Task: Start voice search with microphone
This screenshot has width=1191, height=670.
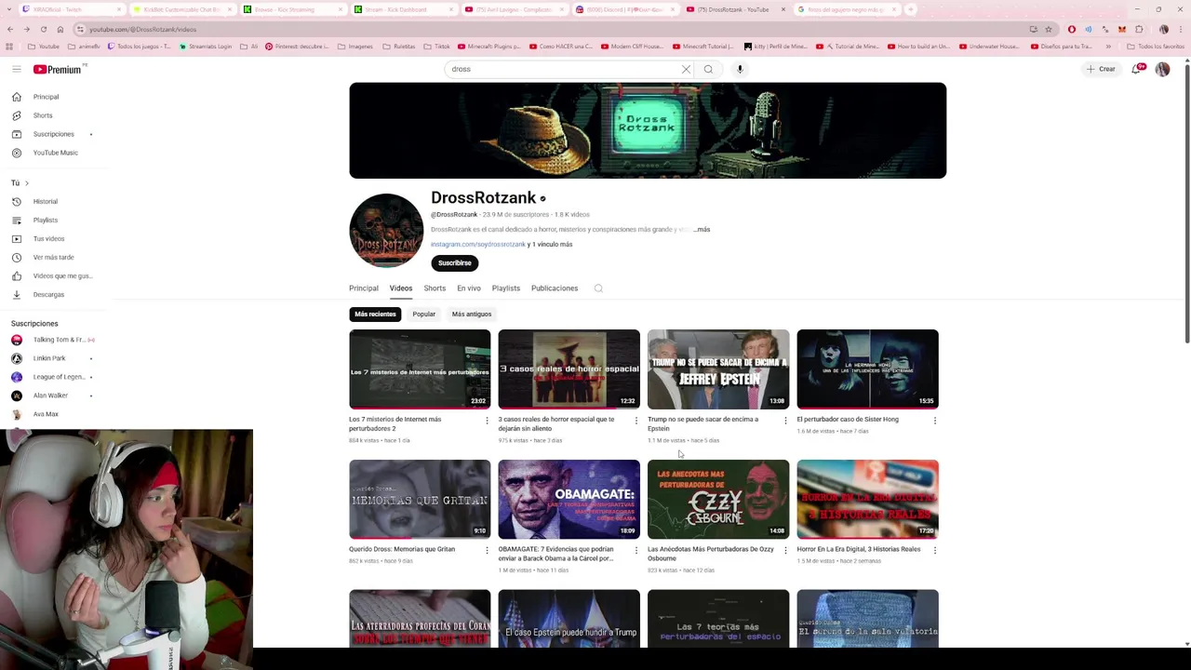Action: point(740,69)
